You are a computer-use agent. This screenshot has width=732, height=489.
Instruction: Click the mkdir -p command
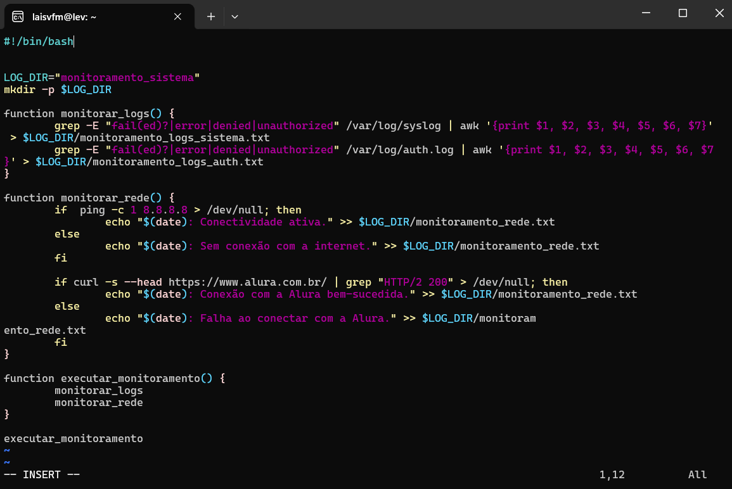[x=29, y=90]
